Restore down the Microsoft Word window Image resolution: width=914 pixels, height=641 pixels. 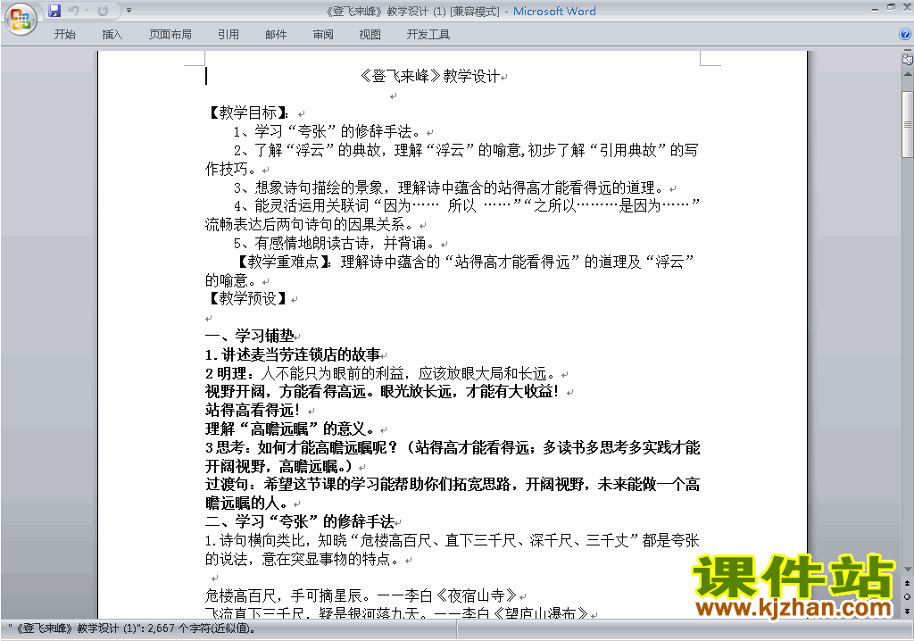tap(892, 8)
